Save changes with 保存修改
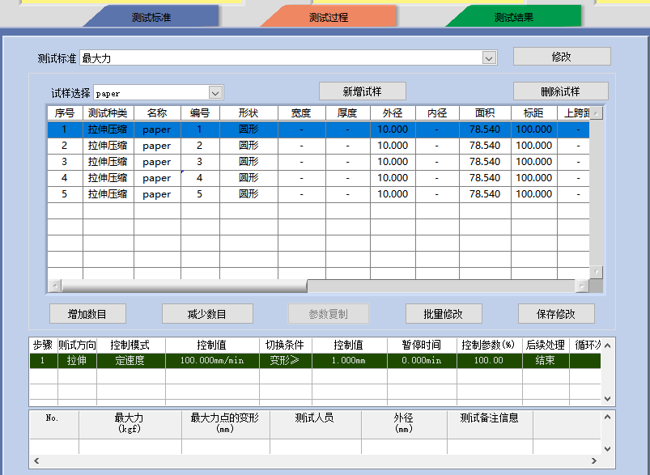This screenshot has width=650, height=475. 556,313
